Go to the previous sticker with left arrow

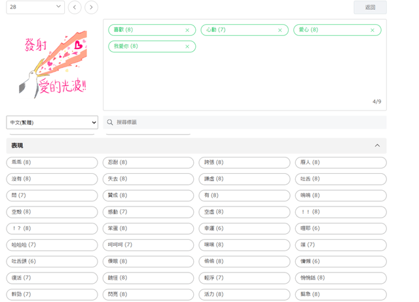click(75, 7)
